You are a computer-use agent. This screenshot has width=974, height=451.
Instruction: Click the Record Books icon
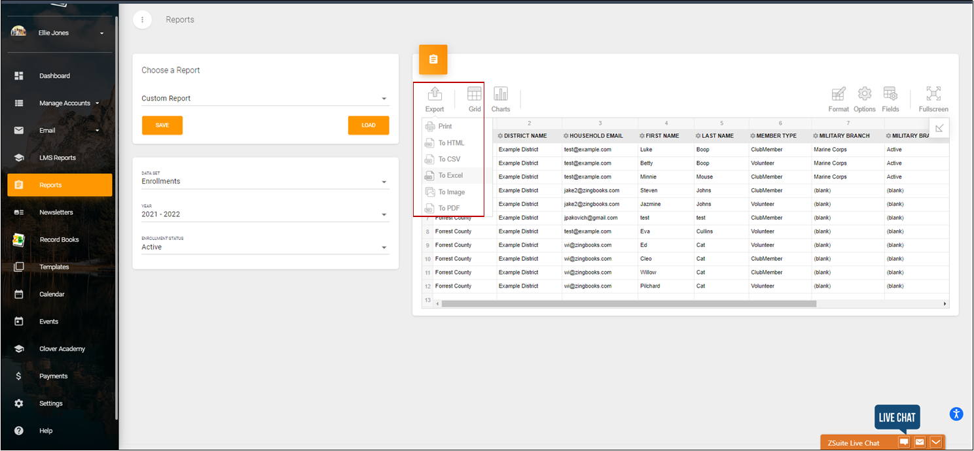click(x=18, y=240)
